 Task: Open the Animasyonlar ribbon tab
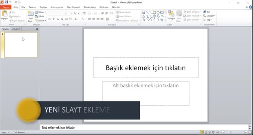[x=57, y=7]
